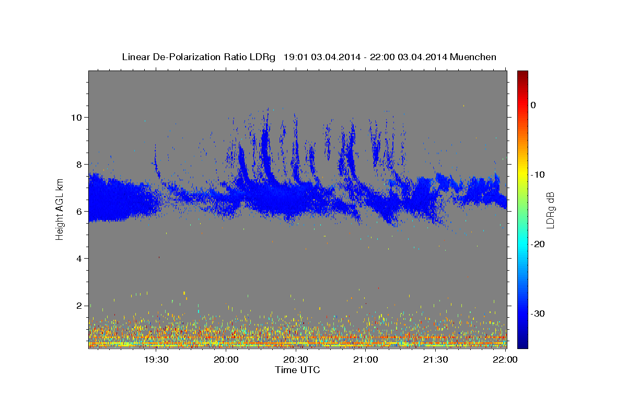Screen dimensions: 627x418
Task: Click the colorbar value label -10
Action: coord(537,175)
